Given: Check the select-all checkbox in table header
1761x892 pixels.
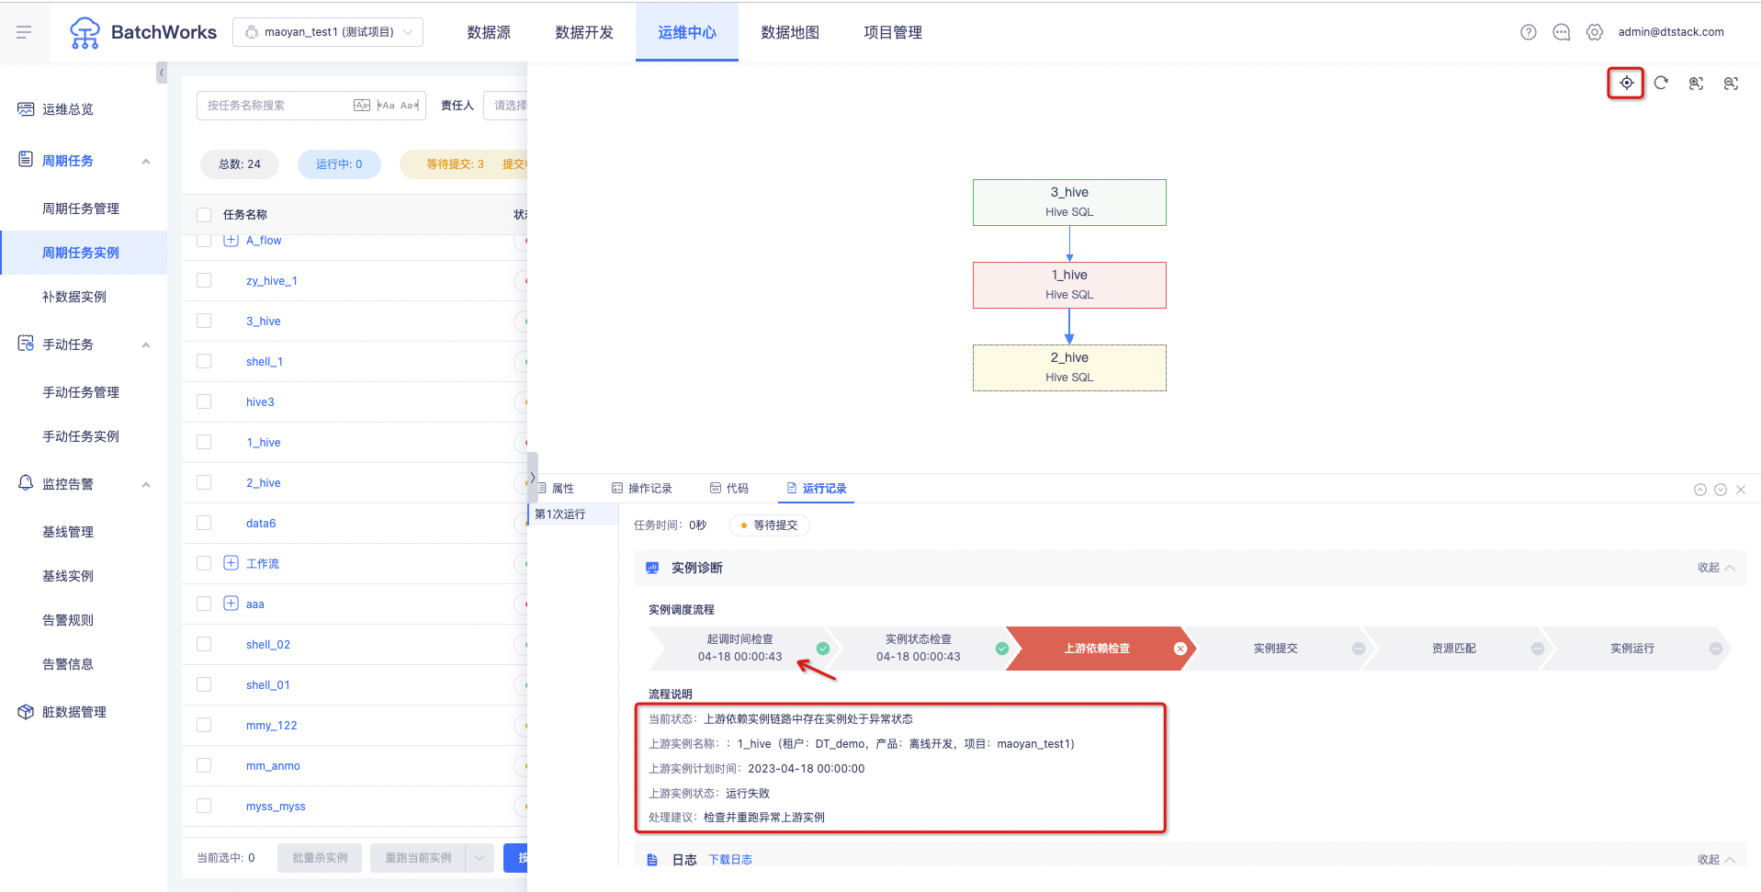Looking at the screenshot, I should 204,215.
